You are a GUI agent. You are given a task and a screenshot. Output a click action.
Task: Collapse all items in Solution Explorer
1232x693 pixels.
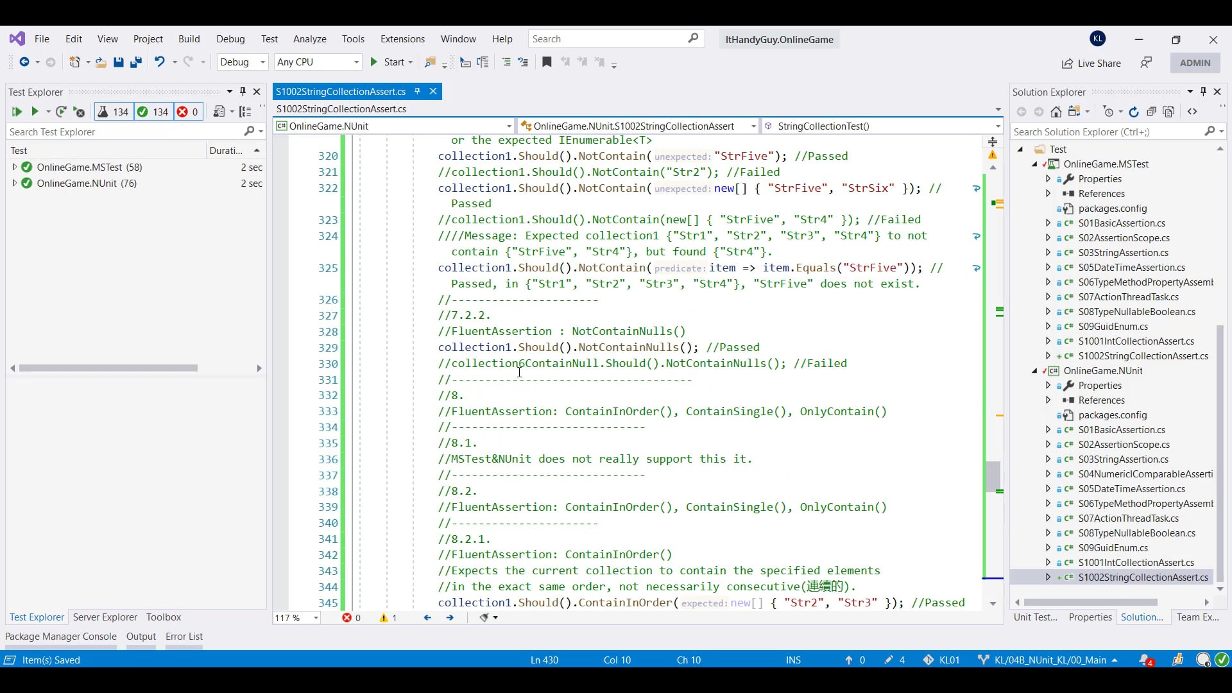pos(1151,112)
